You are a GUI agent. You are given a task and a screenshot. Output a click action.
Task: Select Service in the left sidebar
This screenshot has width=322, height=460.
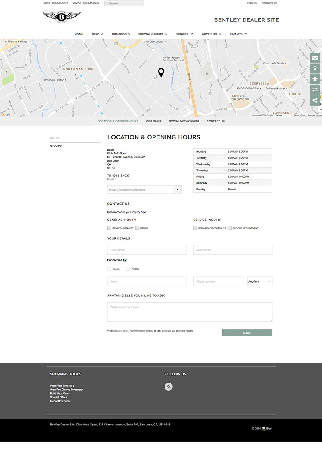click(x=56, y=146)
